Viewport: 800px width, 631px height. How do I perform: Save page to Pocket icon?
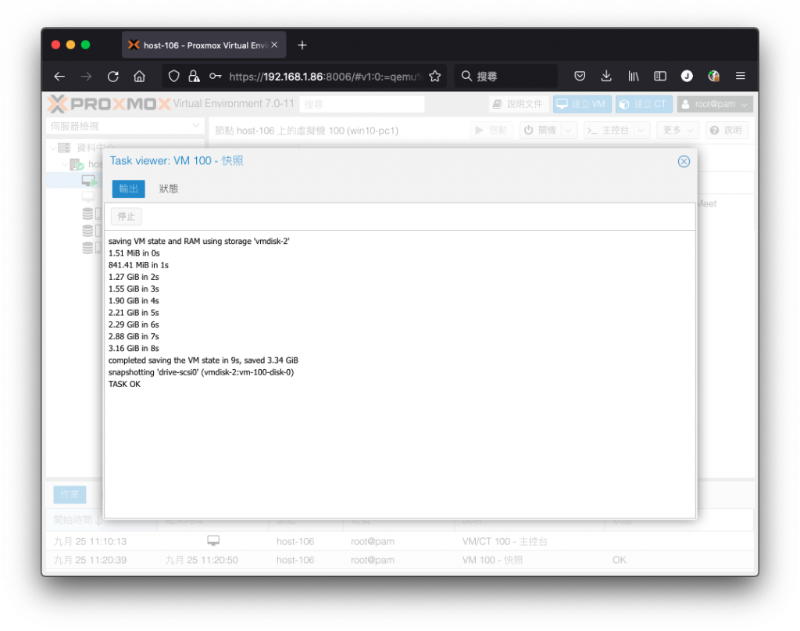coord(580,77)
